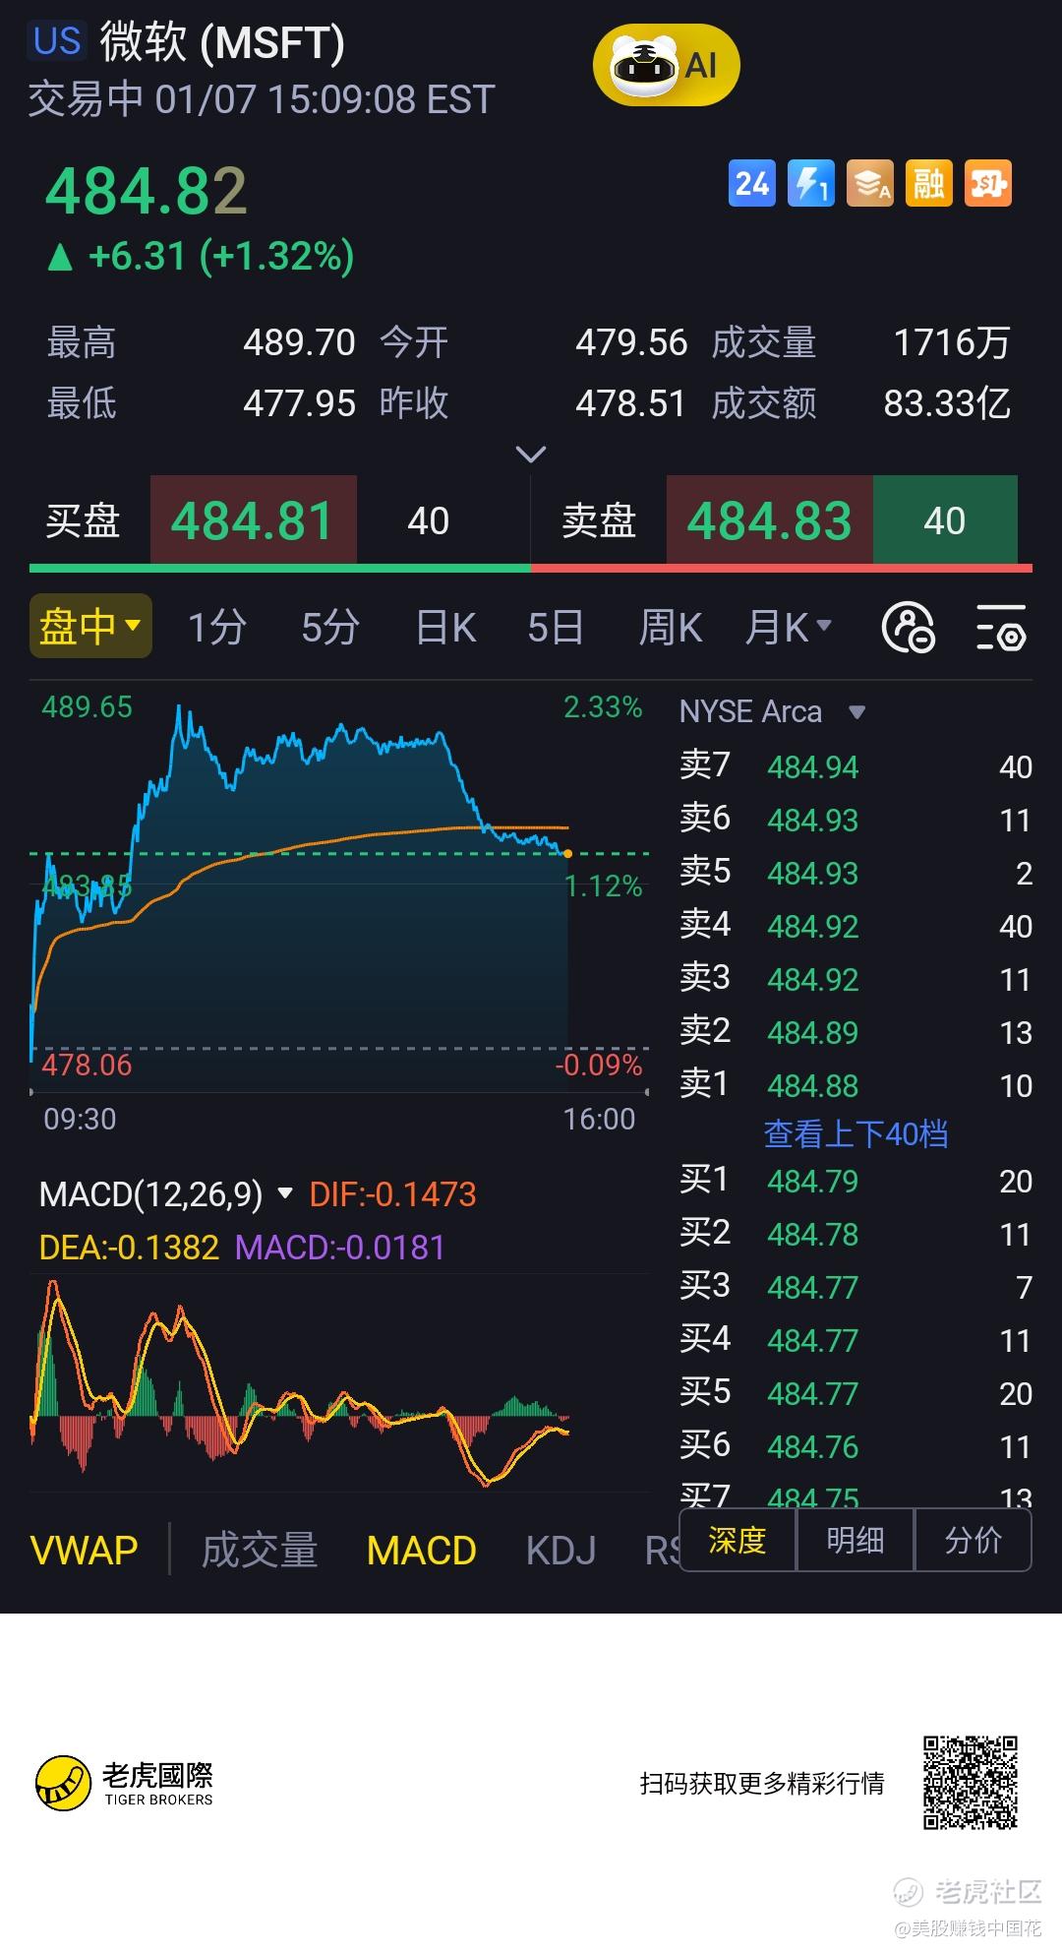Open chart comparison settings circle icon
1062x1953 pixels.
[909, 628]
